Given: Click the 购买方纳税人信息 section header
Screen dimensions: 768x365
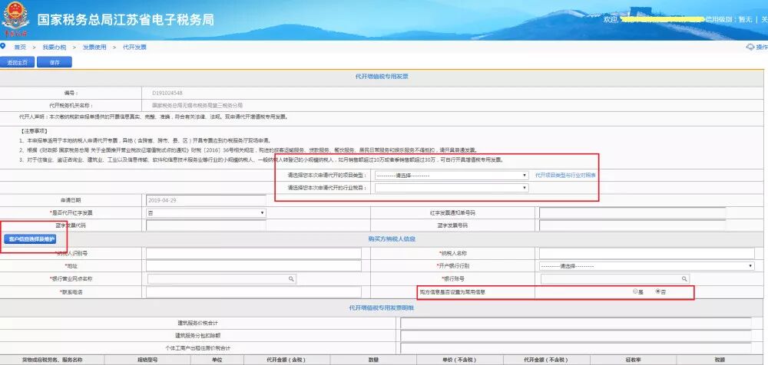Looking at the screenshot, I should click(392, 238).
